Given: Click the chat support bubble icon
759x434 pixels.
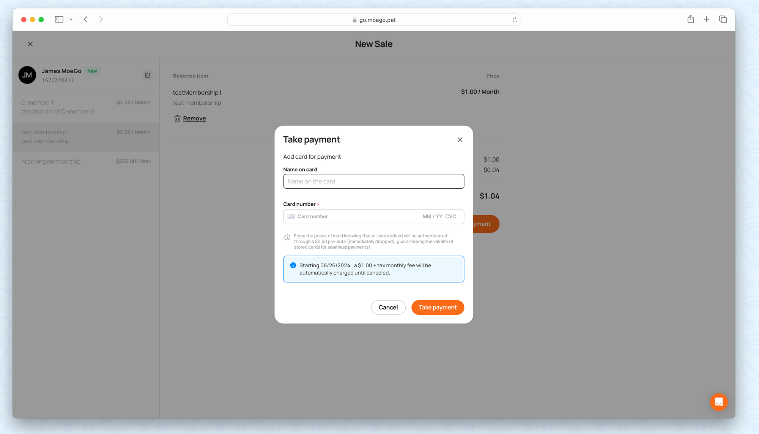Looking at the screenshot, I should 718,402.
